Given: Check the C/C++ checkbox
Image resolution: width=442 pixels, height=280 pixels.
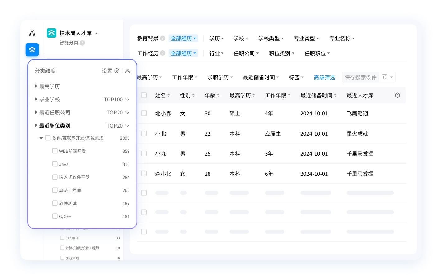Looking at the screenshot, I should point(55,216).
